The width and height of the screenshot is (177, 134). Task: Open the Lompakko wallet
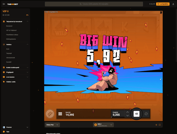point(163,4)
